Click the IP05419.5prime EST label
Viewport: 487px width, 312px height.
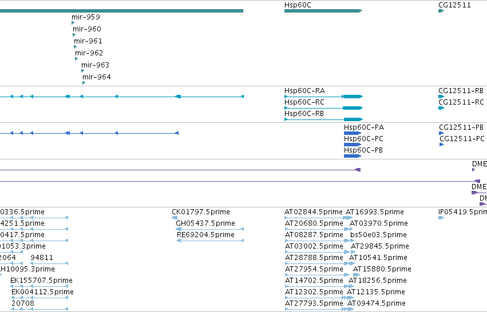pos(462,212)
